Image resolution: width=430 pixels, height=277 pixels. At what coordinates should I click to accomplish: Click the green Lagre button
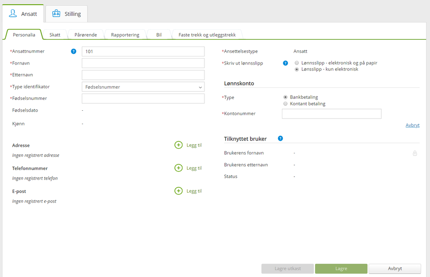pyautogui.click(x=341, y=268)
